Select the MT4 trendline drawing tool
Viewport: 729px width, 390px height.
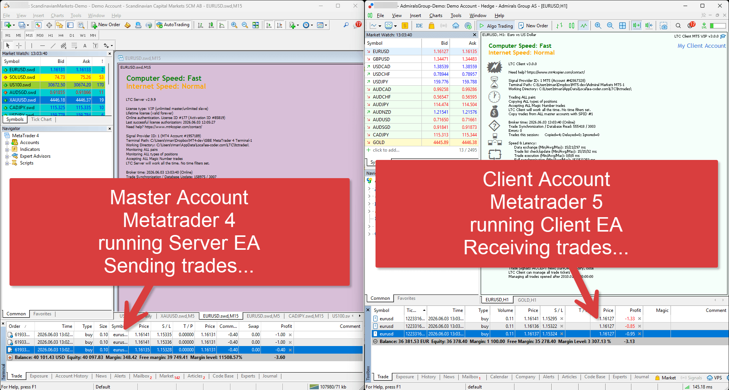(x=53, y=45)
